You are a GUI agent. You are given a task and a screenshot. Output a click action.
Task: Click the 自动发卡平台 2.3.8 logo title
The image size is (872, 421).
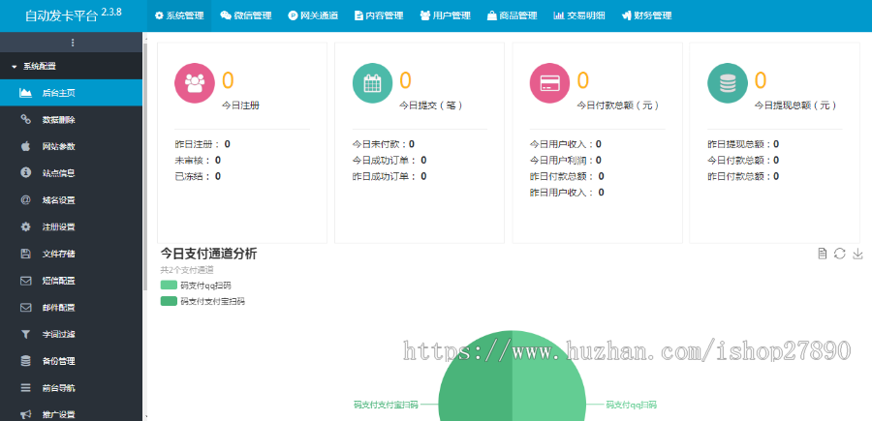coord(74,15)
